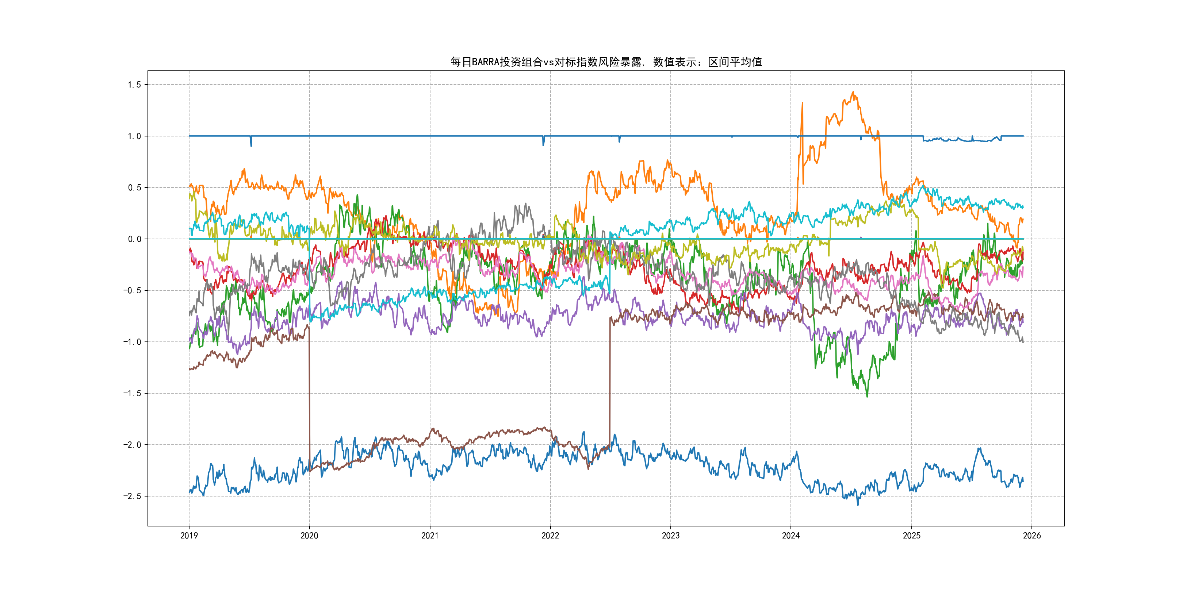1183x591 pixels.
Task: Click the 1.5 y-axis tick label
Action: (x=134, y=84)
